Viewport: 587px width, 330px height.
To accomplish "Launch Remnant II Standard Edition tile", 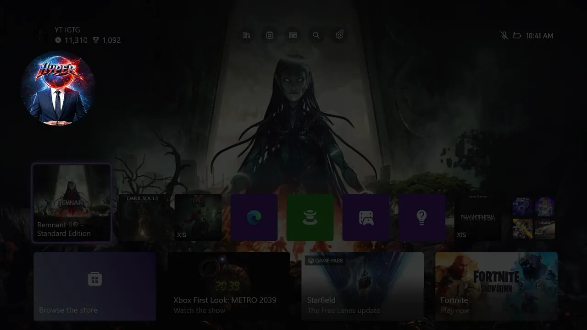I will (x=72, y=202).
